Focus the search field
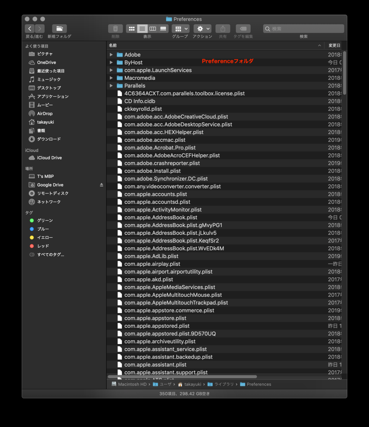 pos(304,28)
